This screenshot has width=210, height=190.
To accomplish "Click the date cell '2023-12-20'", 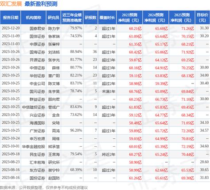I will 11,28.
